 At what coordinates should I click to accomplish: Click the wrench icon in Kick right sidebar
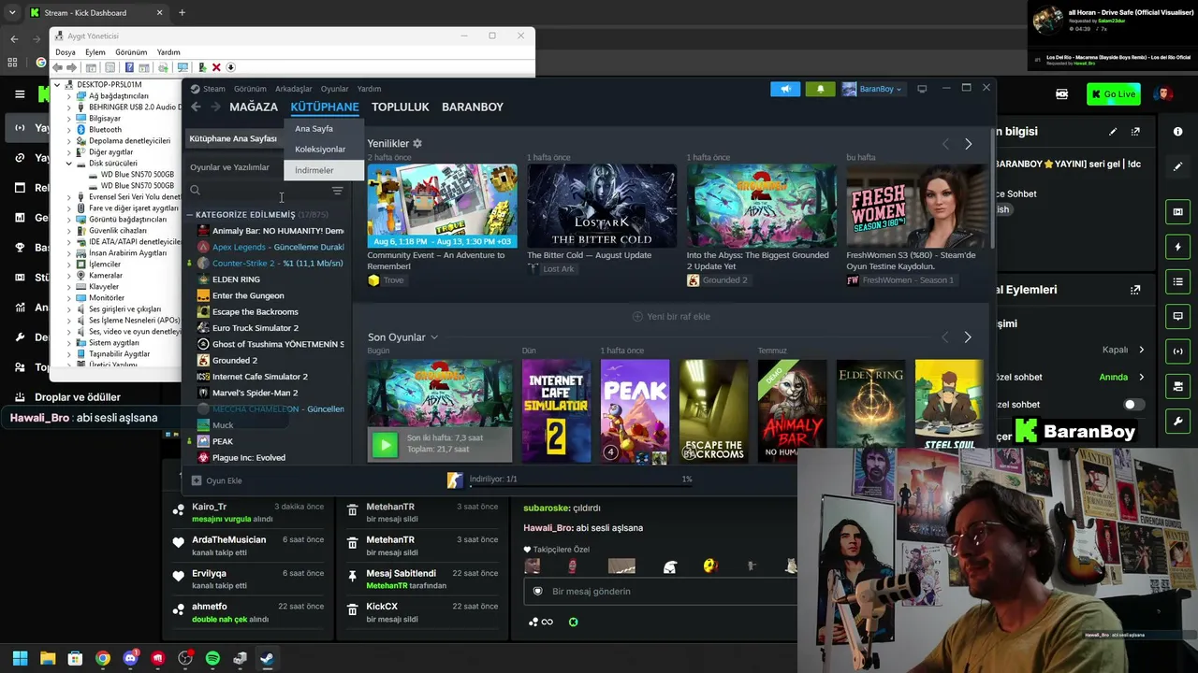1177,421
